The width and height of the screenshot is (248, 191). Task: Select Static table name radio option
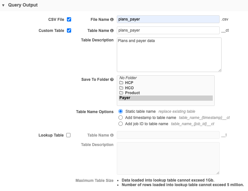121,111
